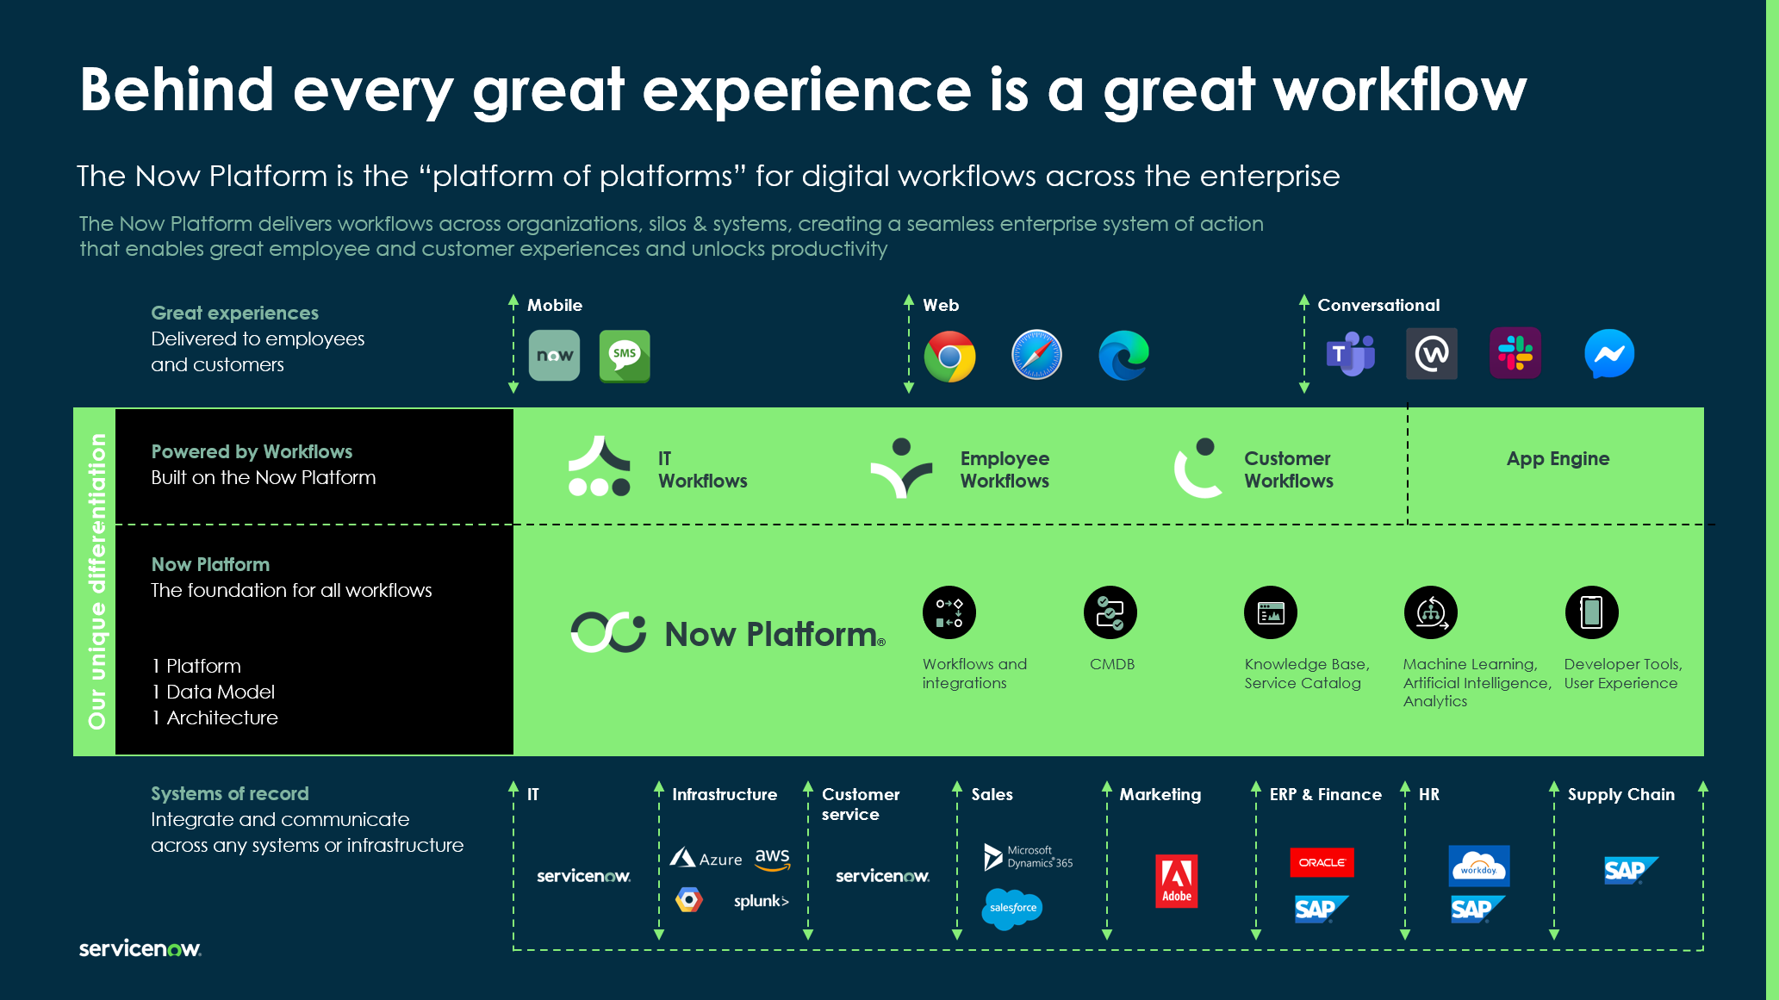
Task: Click the Workflows and integrations icon
Action: pyautogui.click(x=949, y=612)
